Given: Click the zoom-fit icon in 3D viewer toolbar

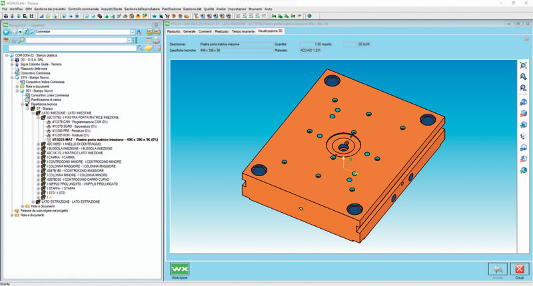Looking at the screenshot, I should (x=523, y=65).
